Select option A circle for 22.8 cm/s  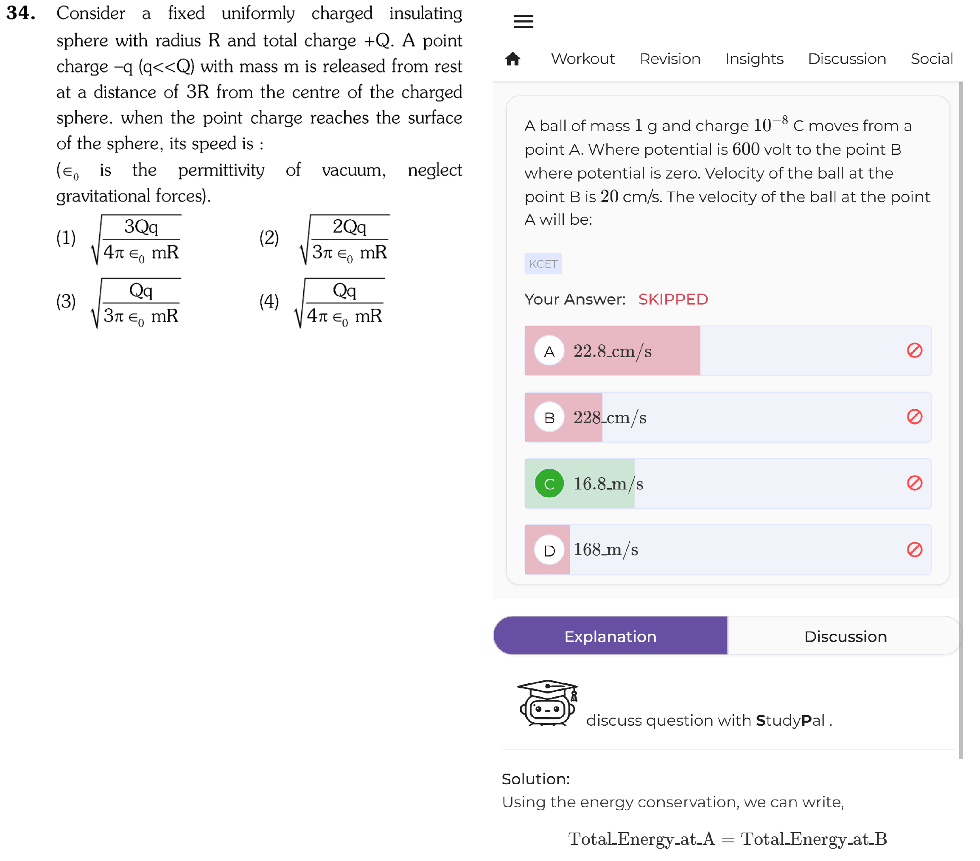549,351
